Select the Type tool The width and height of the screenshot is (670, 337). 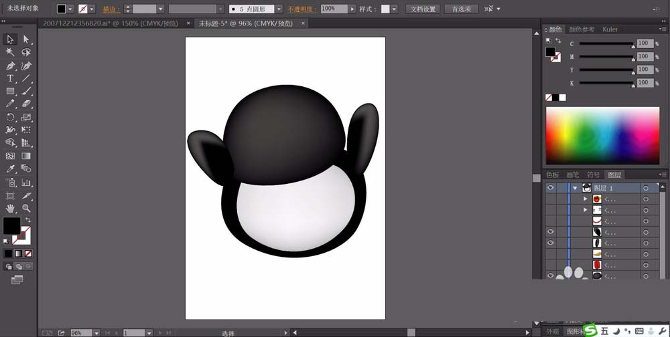[x=10, y=78]
